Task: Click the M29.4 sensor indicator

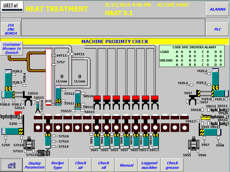Action: [x=192, y=85]
